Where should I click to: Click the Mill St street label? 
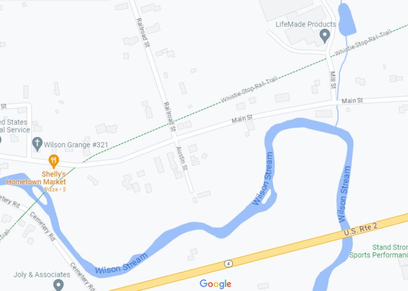tap(333, 80)
